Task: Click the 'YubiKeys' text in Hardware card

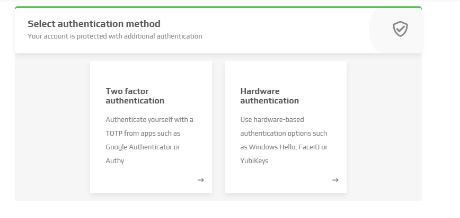Action: tap(254, 160)
